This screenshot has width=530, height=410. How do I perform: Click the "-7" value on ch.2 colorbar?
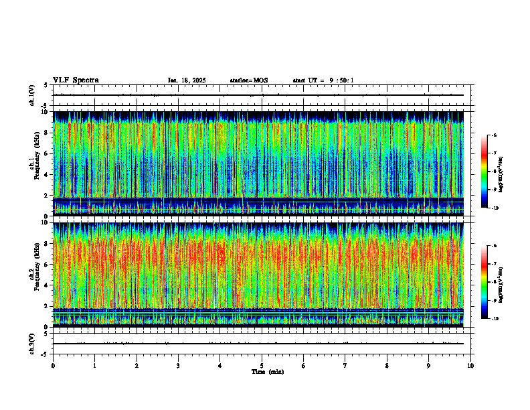tap(494, 264)
